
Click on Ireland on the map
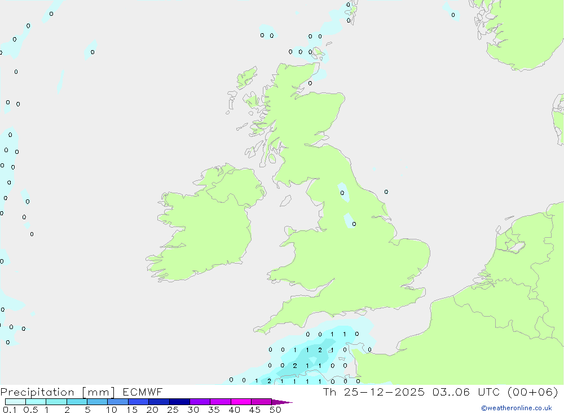pos(209,225)
